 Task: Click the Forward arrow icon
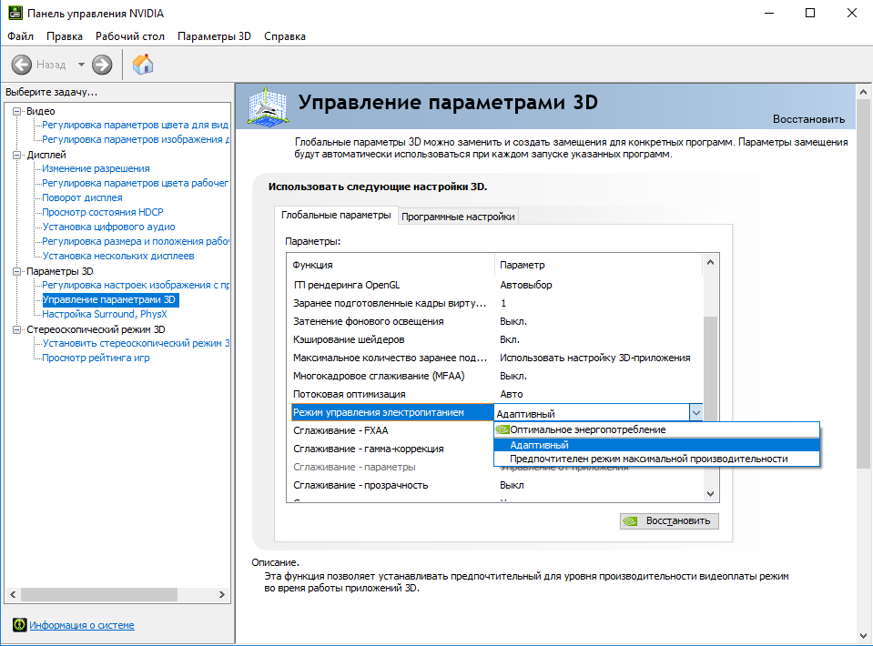point(102,65)
